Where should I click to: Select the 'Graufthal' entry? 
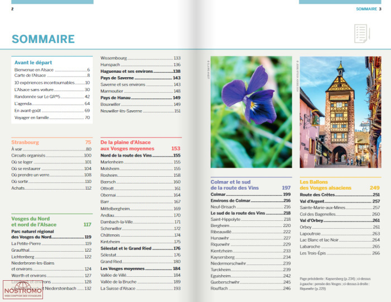point(51,250)
